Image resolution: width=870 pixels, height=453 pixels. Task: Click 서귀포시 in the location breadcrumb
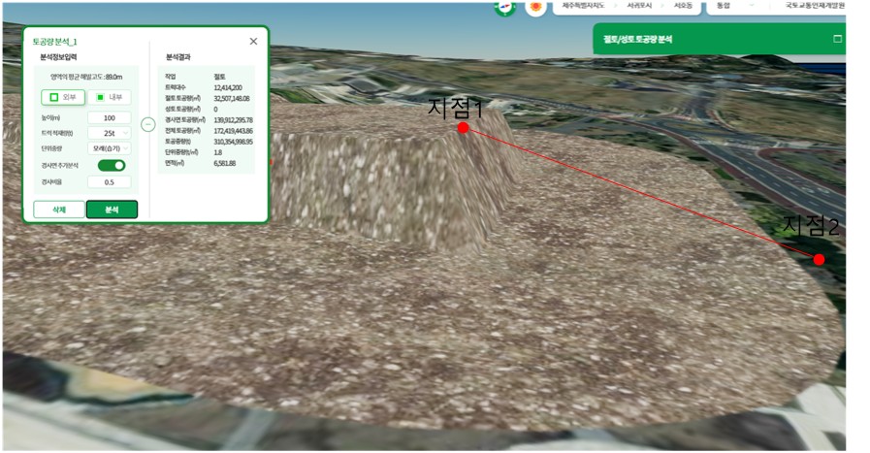pos(639,6)
